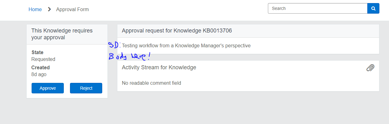The width and height of the screenshot is (389, 124).
Task: Click the paperclip attachment icon
Action: [x=370, y=68]
